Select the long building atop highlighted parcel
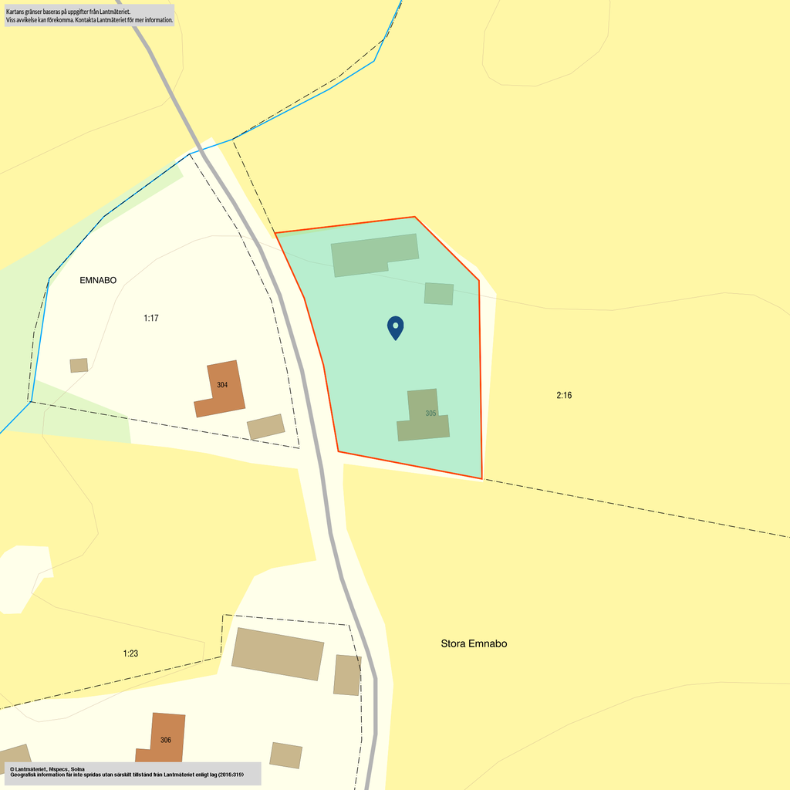790x790 pixels. coord(374,254)
